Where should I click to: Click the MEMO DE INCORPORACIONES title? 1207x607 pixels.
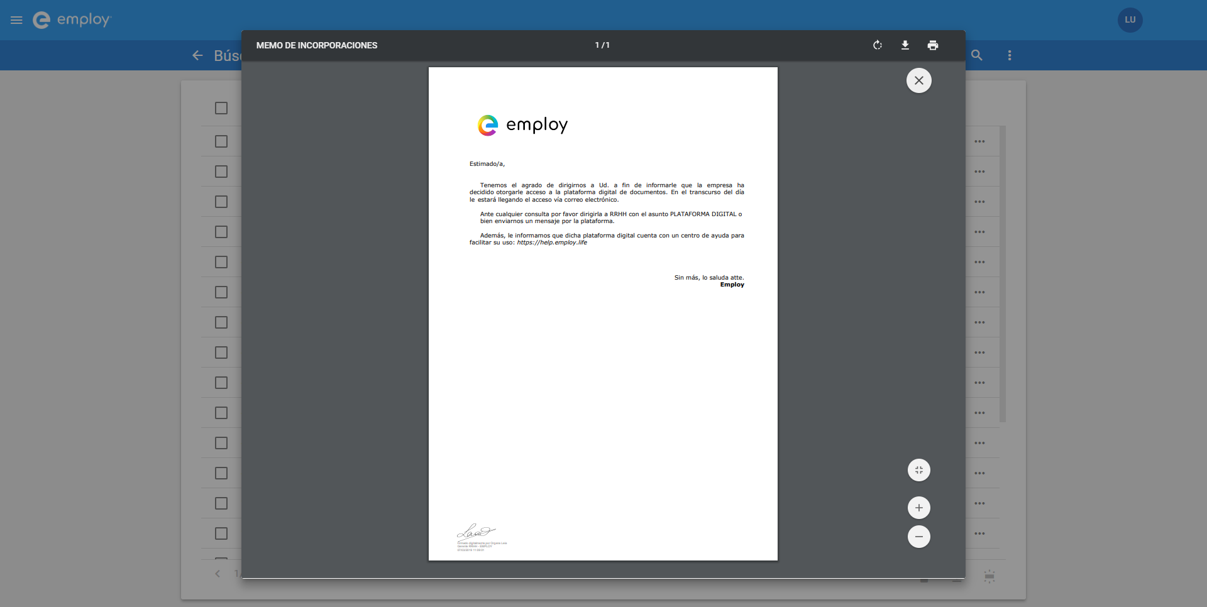[317, 45]
